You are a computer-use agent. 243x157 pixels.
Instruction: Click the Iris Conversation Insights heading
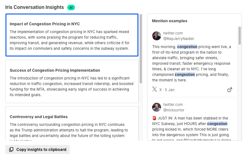34,7
